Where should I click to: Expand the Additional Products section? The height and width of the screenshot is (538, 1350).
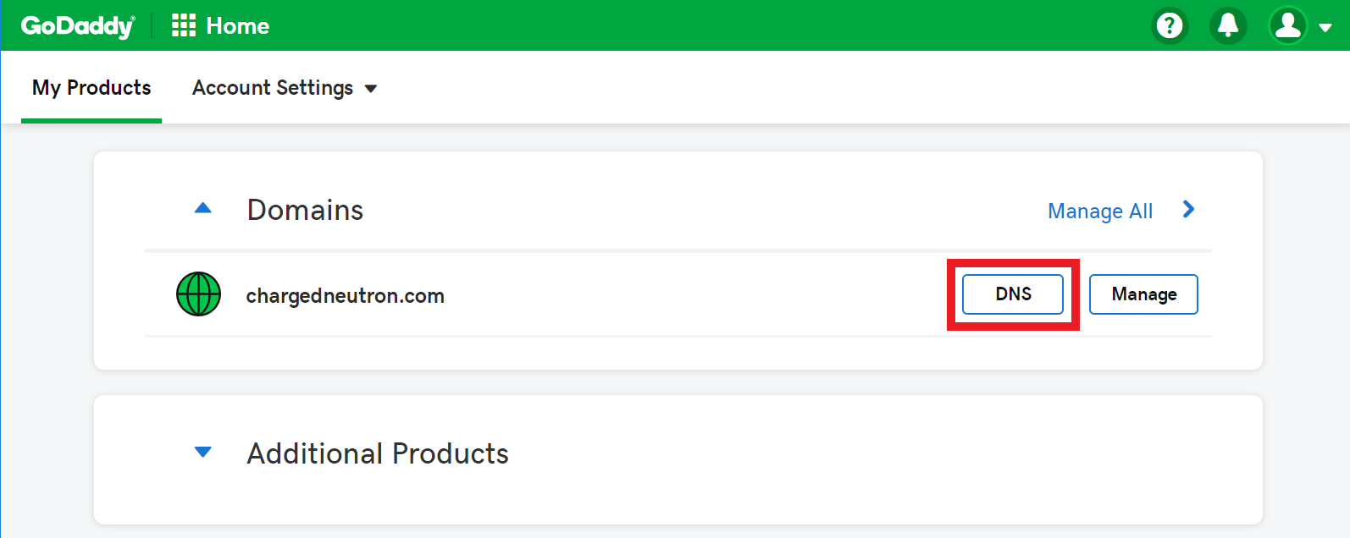coord(203,452)
